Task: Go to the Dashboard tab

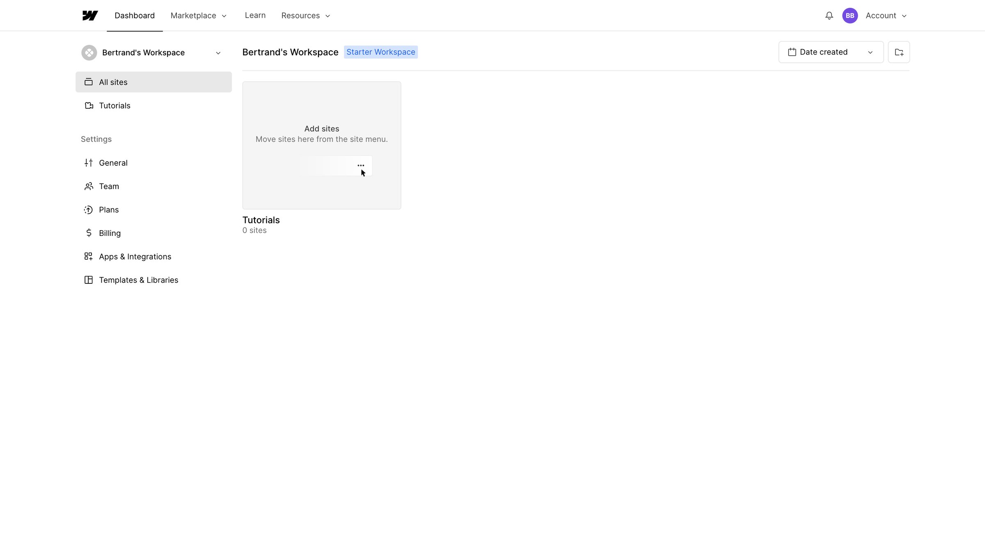Action: click(135, 16)
